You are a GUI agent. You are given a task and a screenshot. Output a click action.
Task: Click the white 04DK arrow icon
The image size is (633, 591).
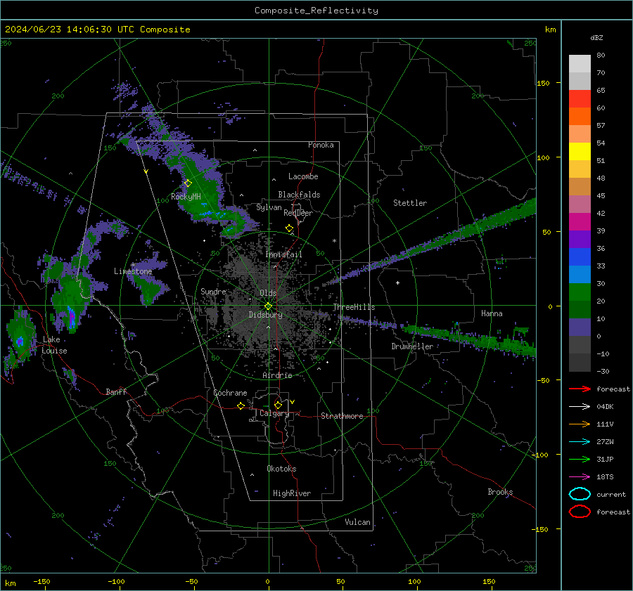[580, 407]
